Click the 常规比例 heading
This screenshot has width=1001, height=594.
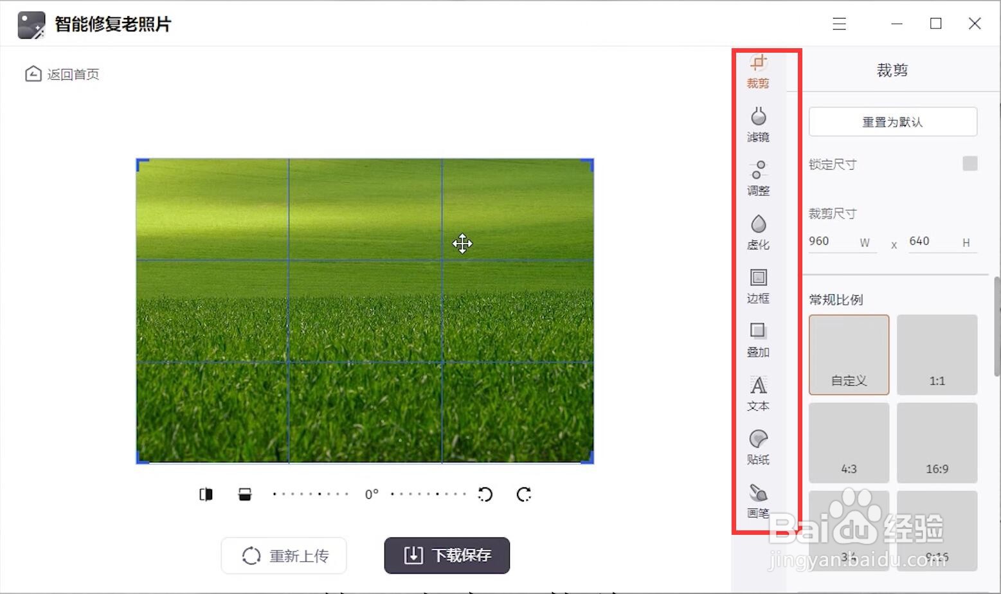[836, 300]
